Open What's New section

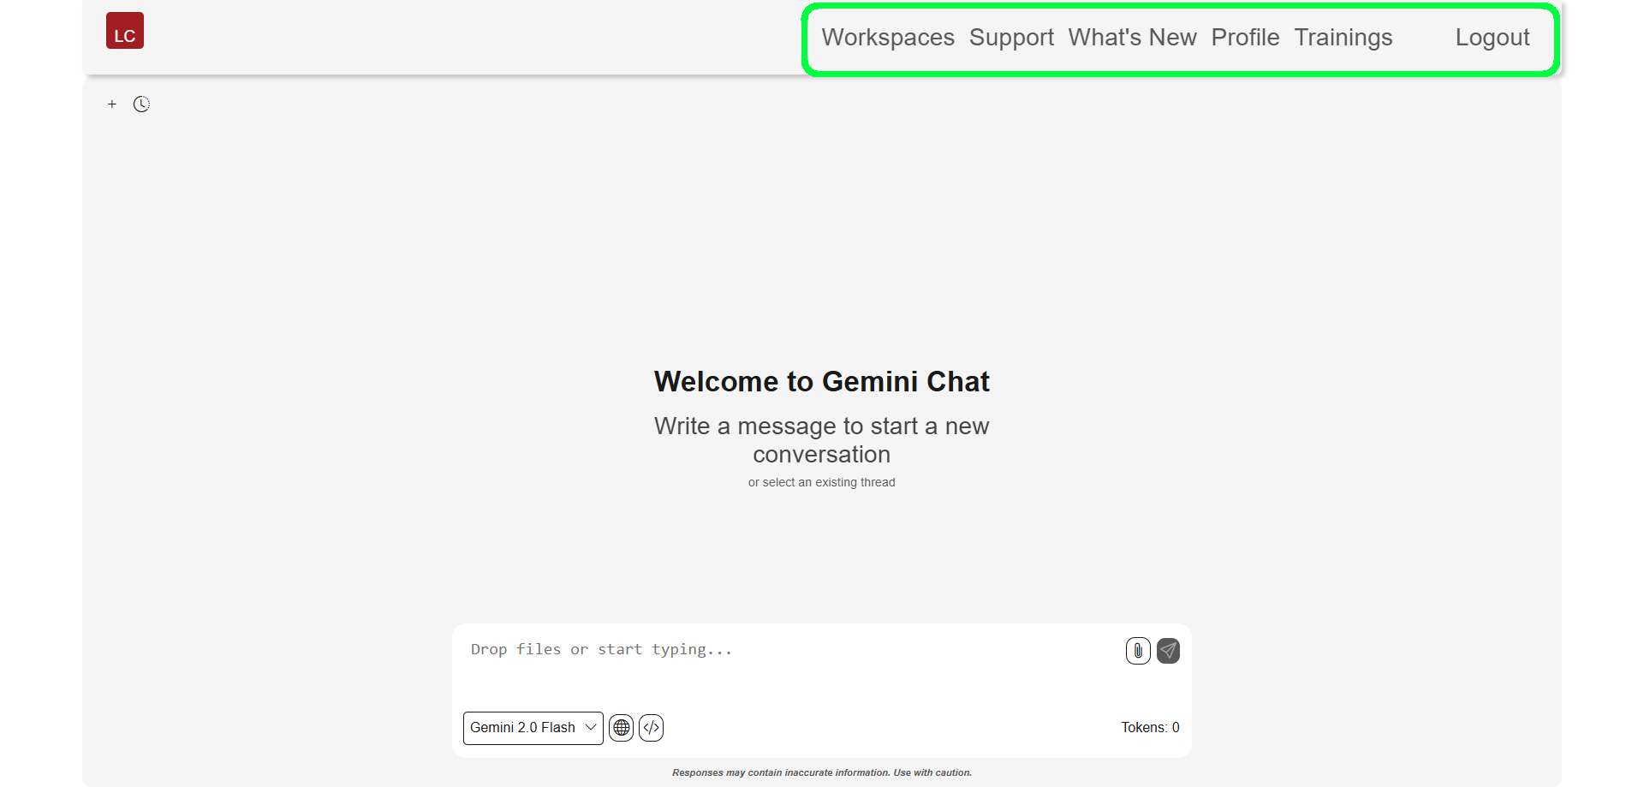pos(1132,38)
